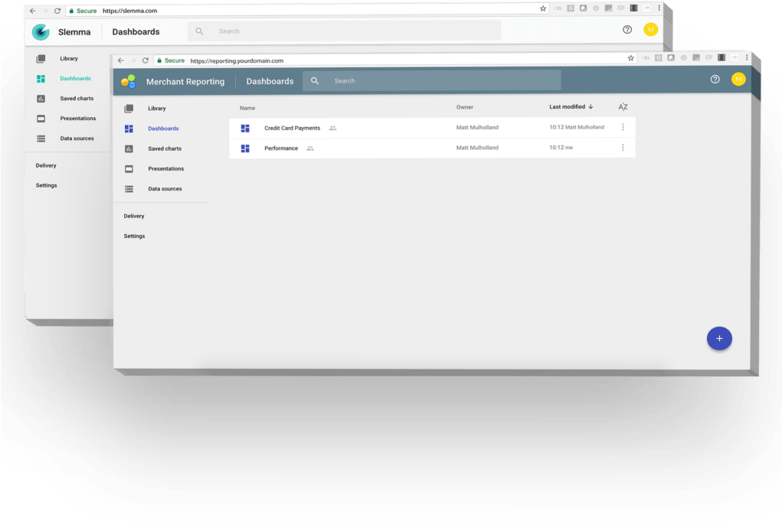The height and width of the screenshot is (524, 782).
Task: Go to Data sources in the front sidebar
Action: click(x=165, y=189)
